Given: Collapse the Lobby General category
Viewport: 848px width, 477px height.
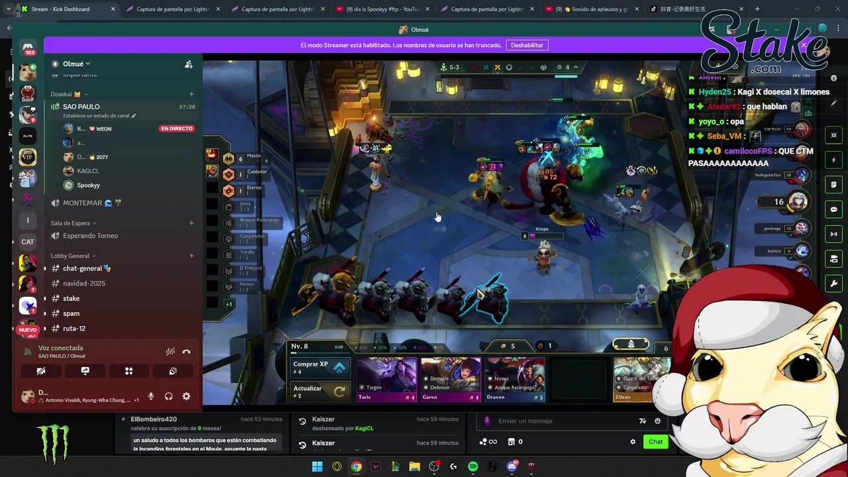Looking at the screenshot, I should click(x=73, y=256).
